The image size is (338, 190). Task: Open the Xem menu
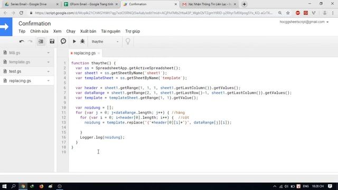pos(57,31)
